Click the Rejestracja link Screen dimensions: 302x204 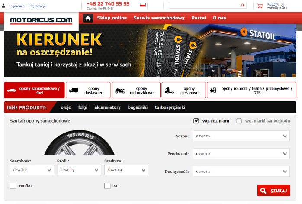click(38, 6)
